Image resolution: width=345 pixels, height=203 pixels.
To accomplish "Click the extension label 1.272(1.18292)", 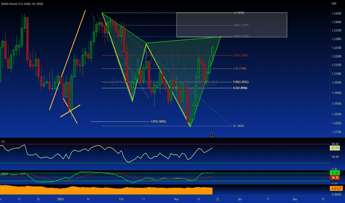I will [158, 121].
